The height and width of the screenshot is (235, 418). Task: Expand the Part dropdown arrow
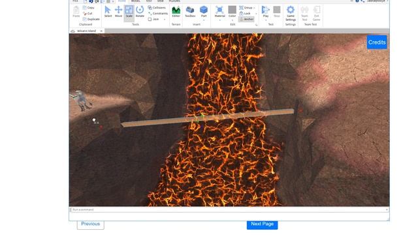click(204, 20)
